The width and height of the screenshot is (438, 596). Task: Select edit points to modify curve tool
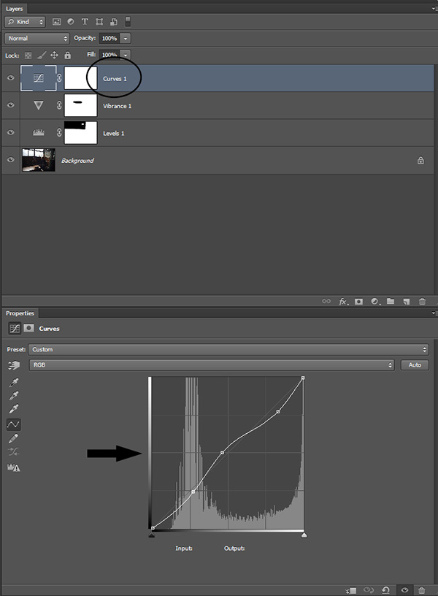14,424
